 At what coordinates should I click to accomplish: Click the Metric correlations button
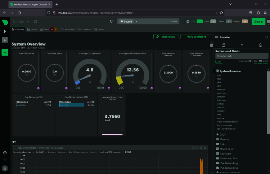(196, 37)
